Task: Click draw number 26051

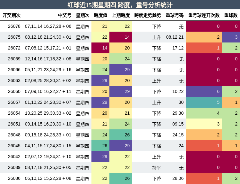Action: [x=14, y=124]
